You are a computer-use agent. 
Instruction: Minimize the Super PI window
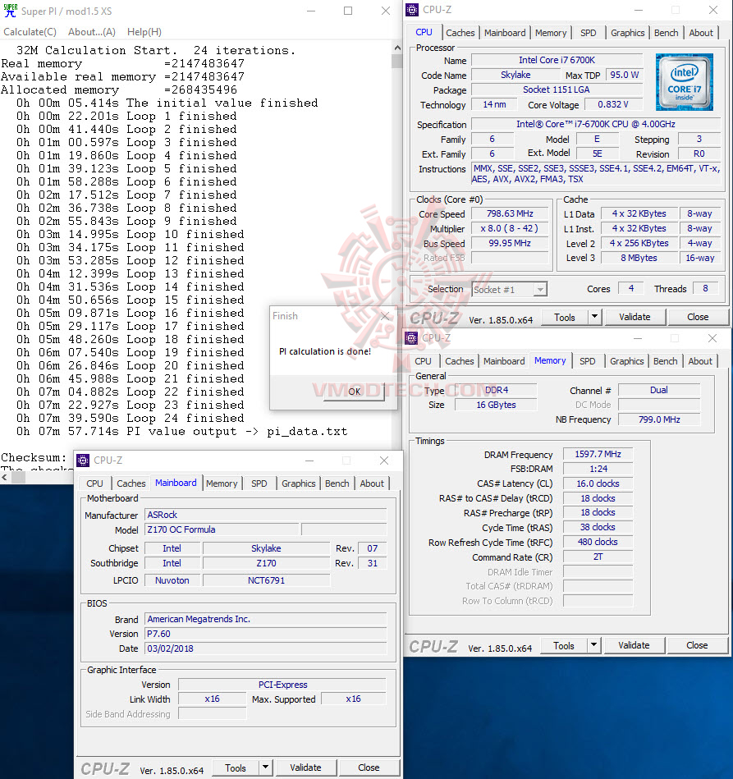tap(311, 11)
